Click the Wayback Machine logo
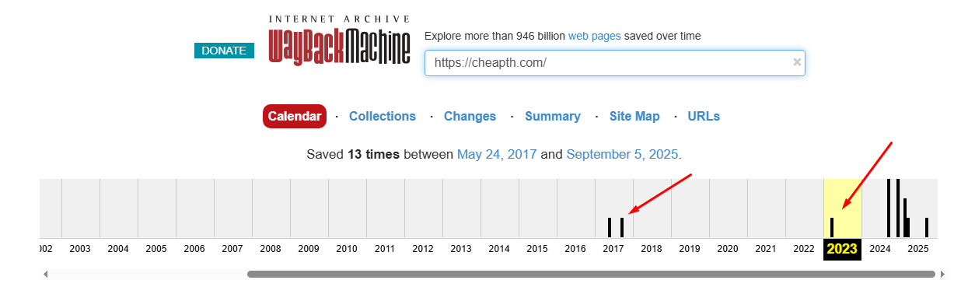975x287 pixels. [339, 40]
